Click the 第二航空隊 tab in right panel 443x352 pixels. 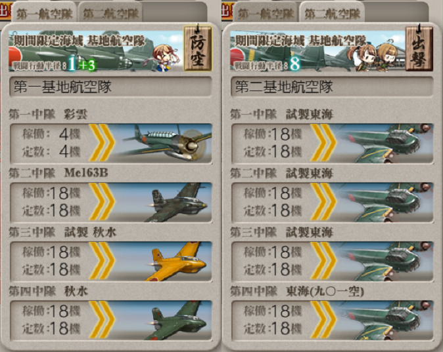(x=333, y=13)
